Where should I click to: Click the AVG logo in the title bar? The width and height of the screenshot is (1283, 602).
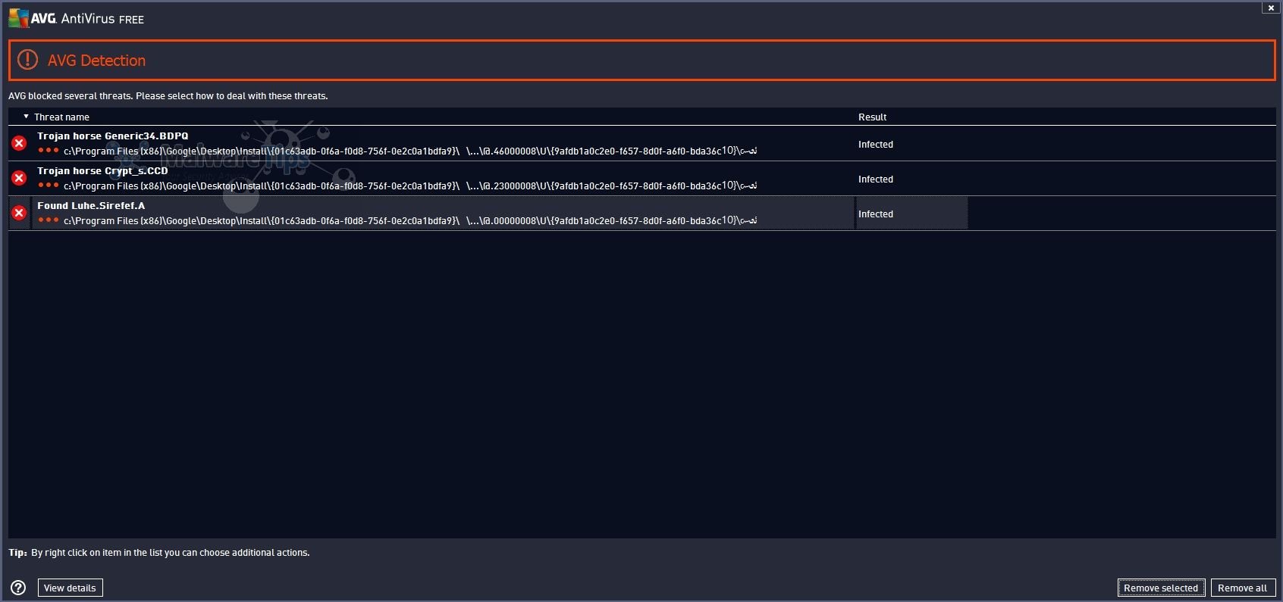19,18
